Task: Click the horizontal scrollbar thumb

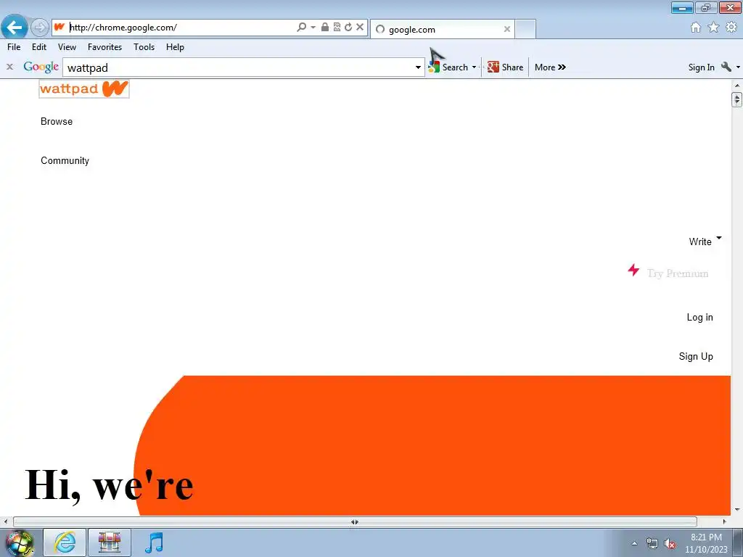Action: click(355, 521)
